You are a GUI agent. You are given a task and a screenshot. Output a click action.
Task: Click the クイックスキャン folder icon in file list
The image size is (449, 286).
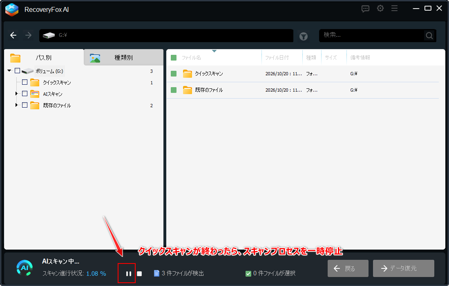point(187,74)
